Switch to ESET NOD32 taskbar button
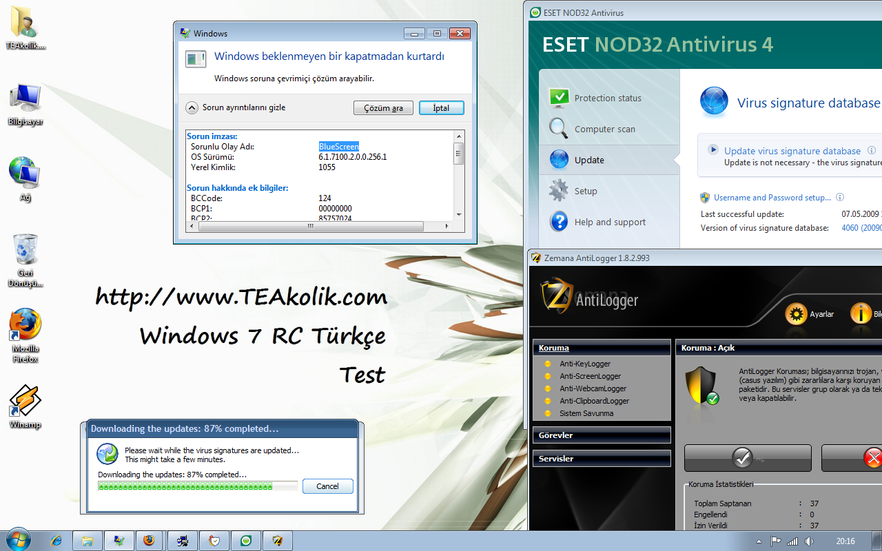Image resolution: width=882 pixels, height=551 pixels. (246, 541)
